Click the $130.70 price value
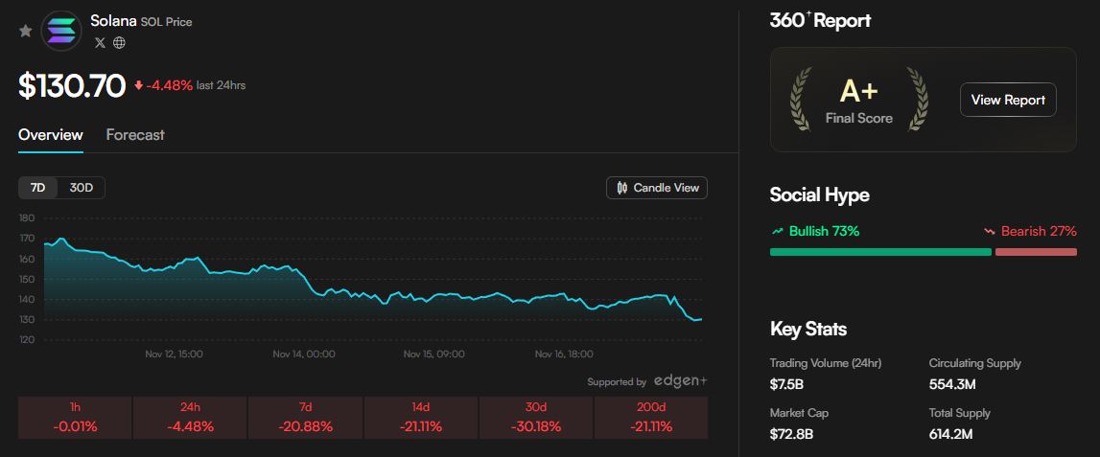 point(72,85)
